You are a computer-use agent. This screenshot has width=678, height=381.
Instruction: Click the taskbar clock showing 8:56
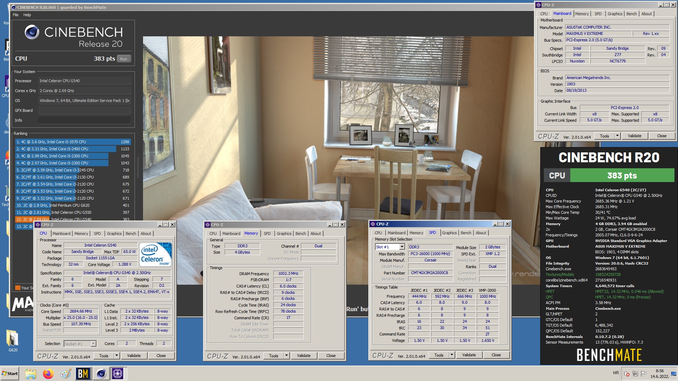659,374
